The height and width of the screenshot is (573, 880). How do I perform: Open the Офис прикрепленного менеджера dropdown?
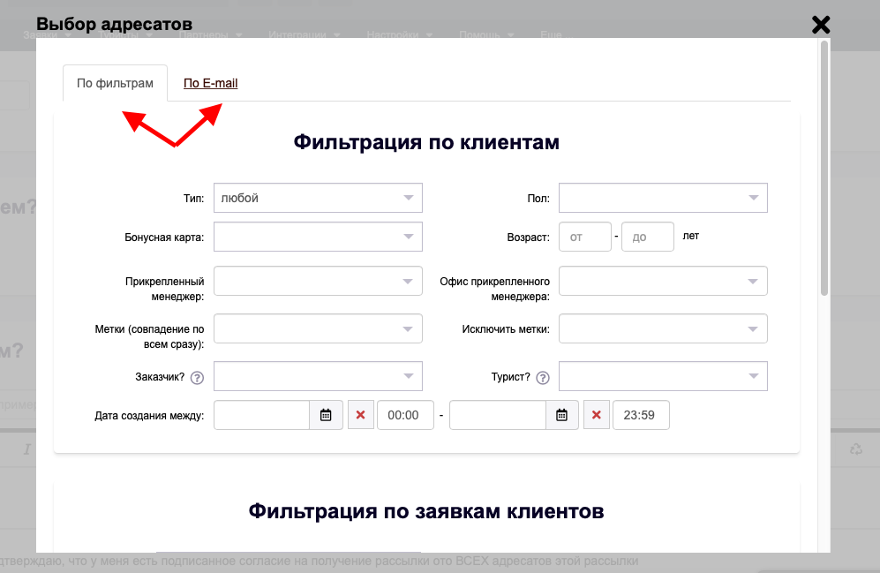click(663, 281)
